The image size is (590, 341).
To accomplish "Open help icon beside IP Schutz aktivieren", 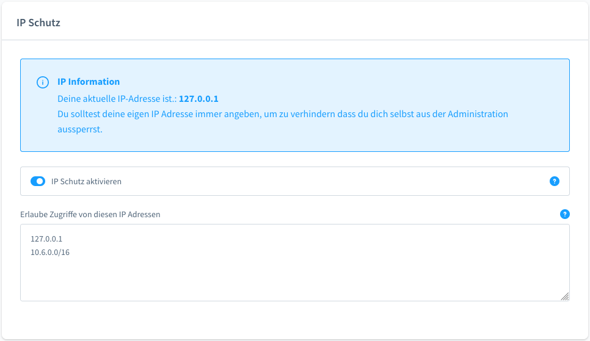I will coord(554,181).
